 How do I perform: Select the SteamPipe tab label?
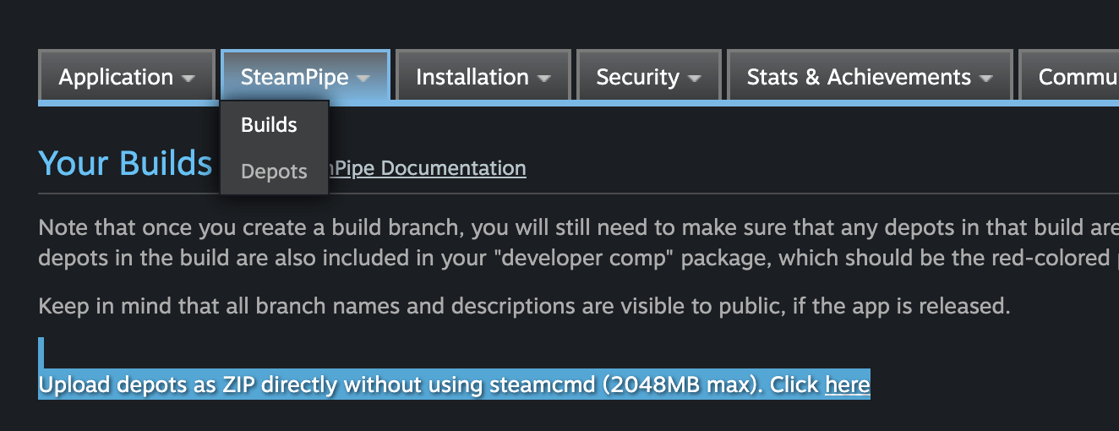(x=294, y=78)
